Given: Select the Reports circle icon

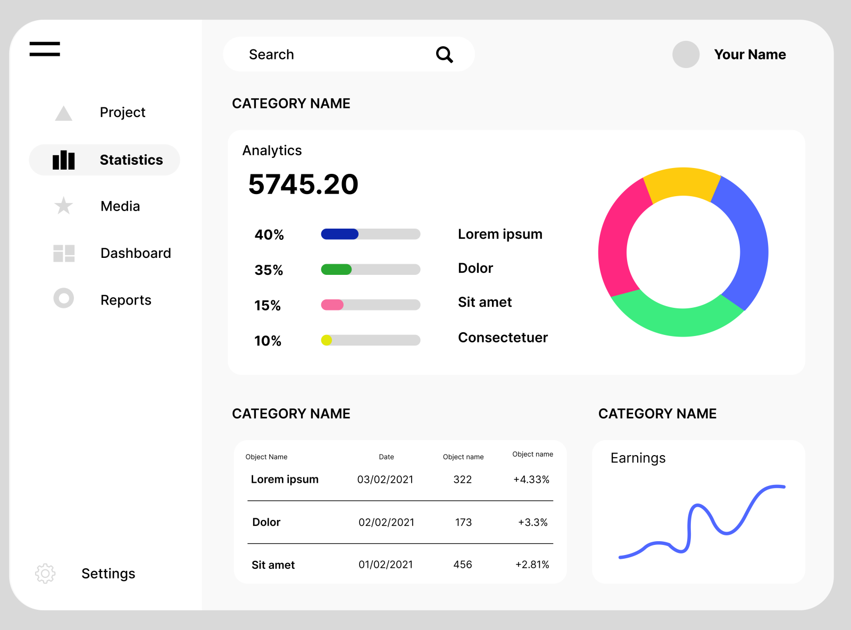Looking at the screenshot, I should click(63, 299).
